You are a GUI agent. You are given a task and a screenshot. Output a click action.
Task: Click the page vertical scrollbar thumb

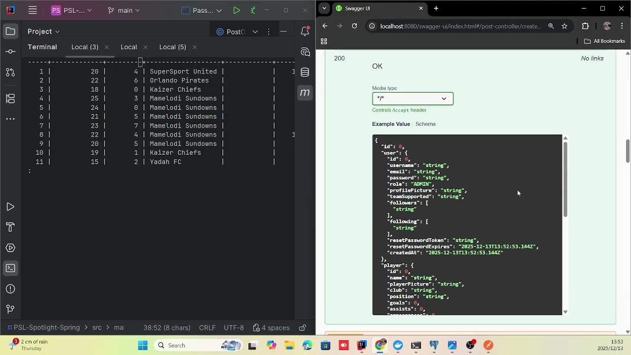coord(628,151)
